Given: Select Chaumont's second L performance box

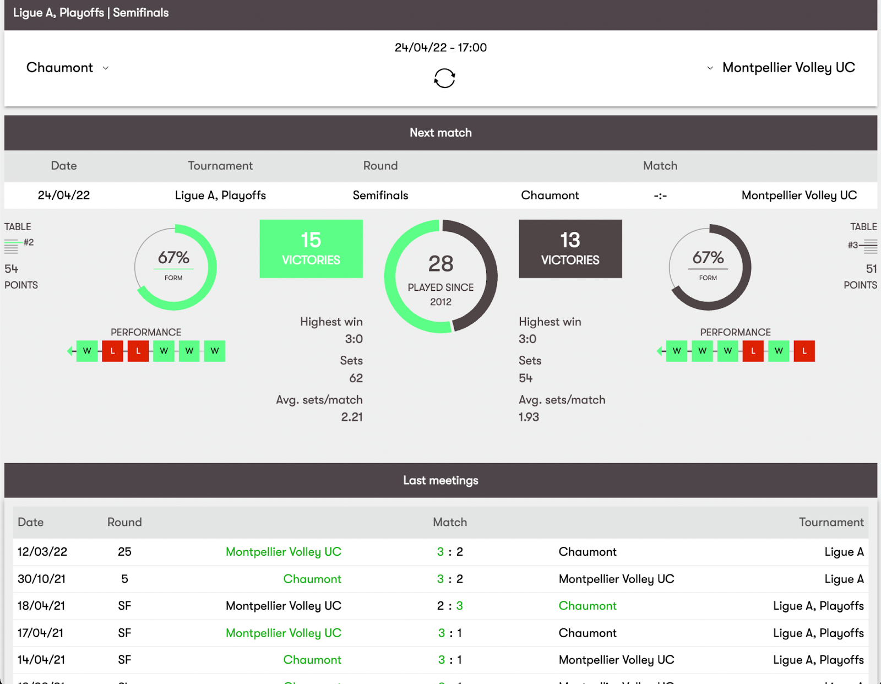Looking at the screenshot, I should pyautogui.click(x=138, y=351).
